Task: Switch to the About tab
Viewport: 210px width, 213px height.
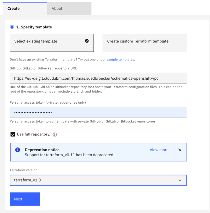Action: (69, 9)
